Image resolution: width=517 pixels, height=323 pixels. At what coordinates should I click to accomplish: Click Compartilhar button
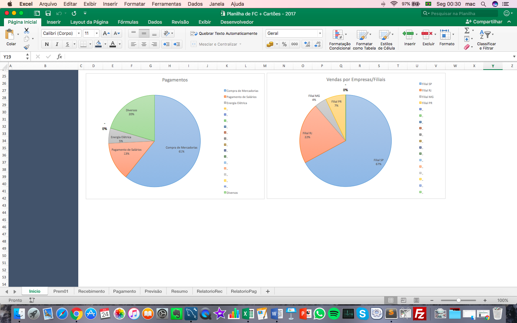click(x=484, y=22)
